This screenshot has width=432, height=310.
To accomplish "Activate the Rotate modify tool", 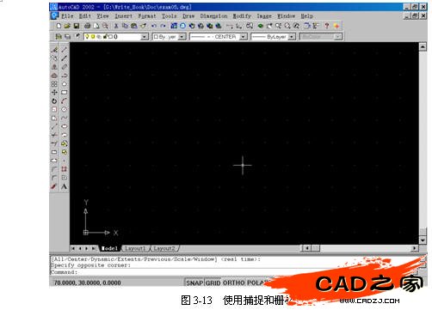I will tap(54, 101).
